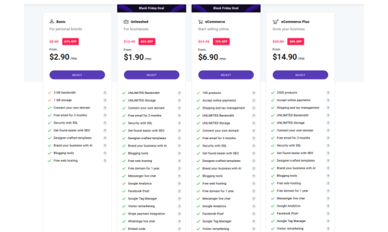388x232 pixels.
Task: Click the help icon for WhatsApp live chat
Action: point(179,222)
